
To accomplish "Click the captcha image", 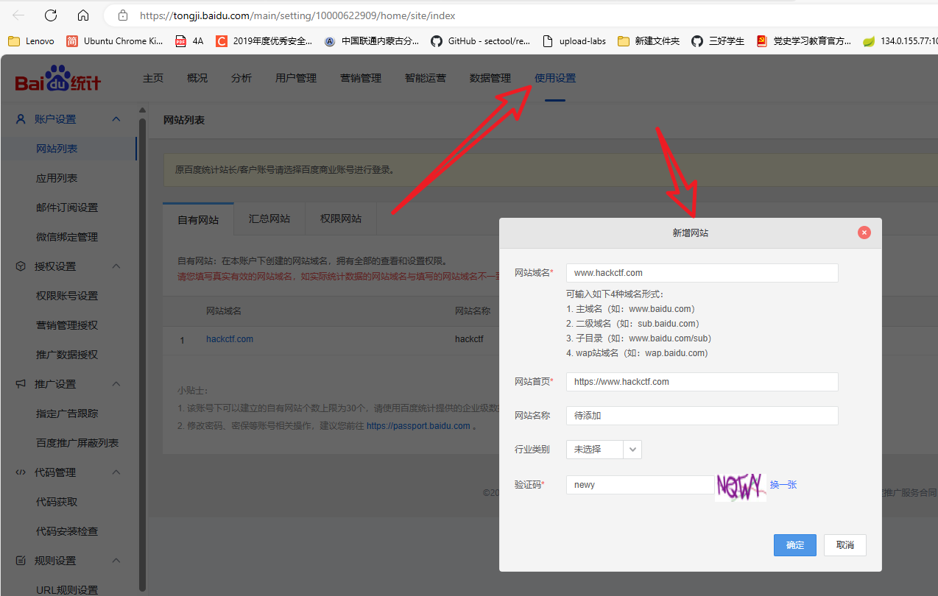I will [741, 488].
